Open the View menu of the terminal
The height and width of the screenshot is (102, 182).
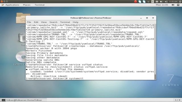(44, 22)
